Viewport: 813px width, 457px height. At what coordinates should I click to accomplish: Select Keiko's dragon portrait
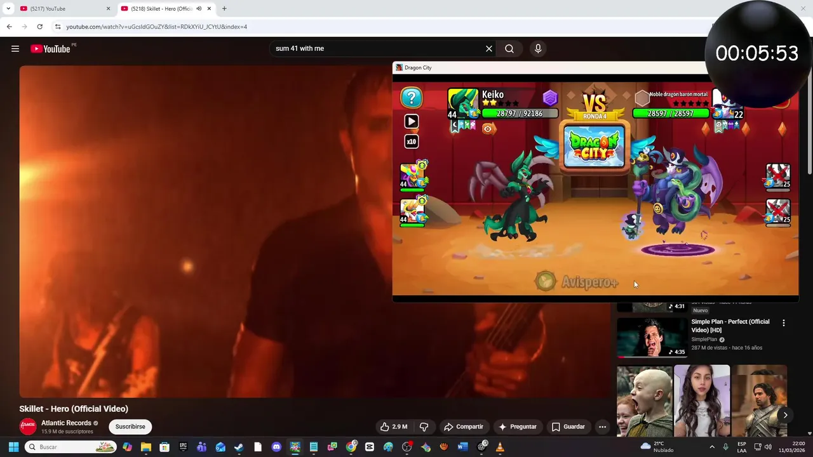pos(463,104)
